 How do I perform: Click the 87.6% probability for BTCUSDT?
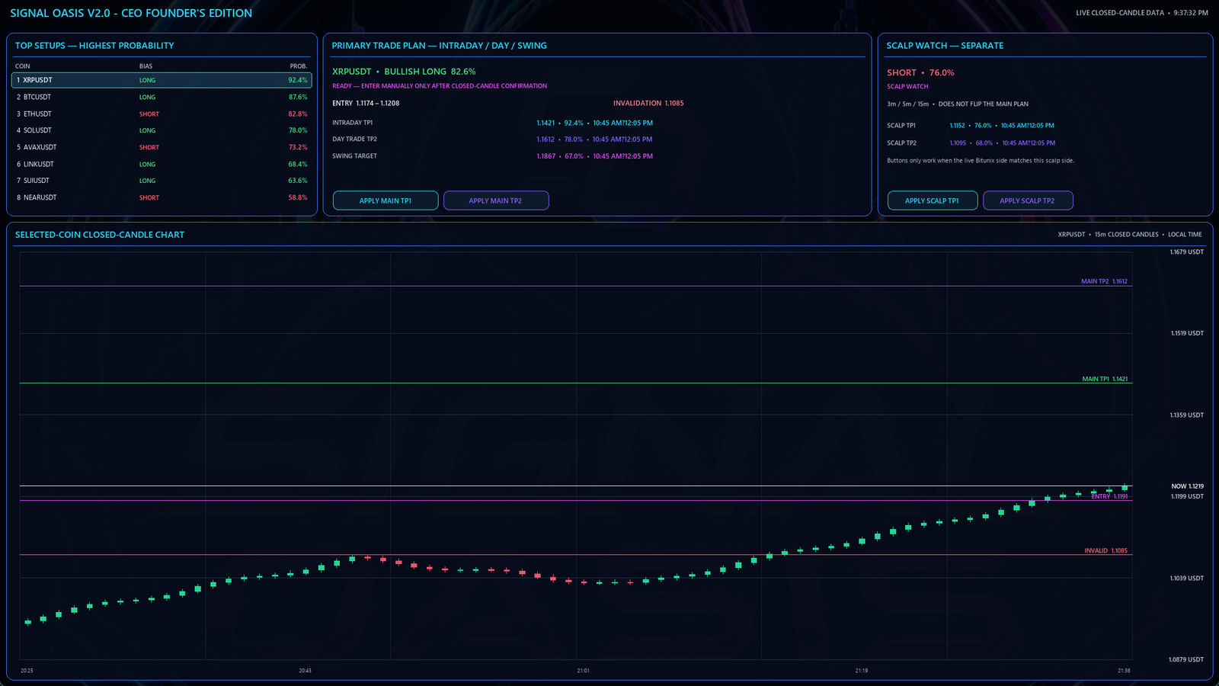click(x=298, y=97)
